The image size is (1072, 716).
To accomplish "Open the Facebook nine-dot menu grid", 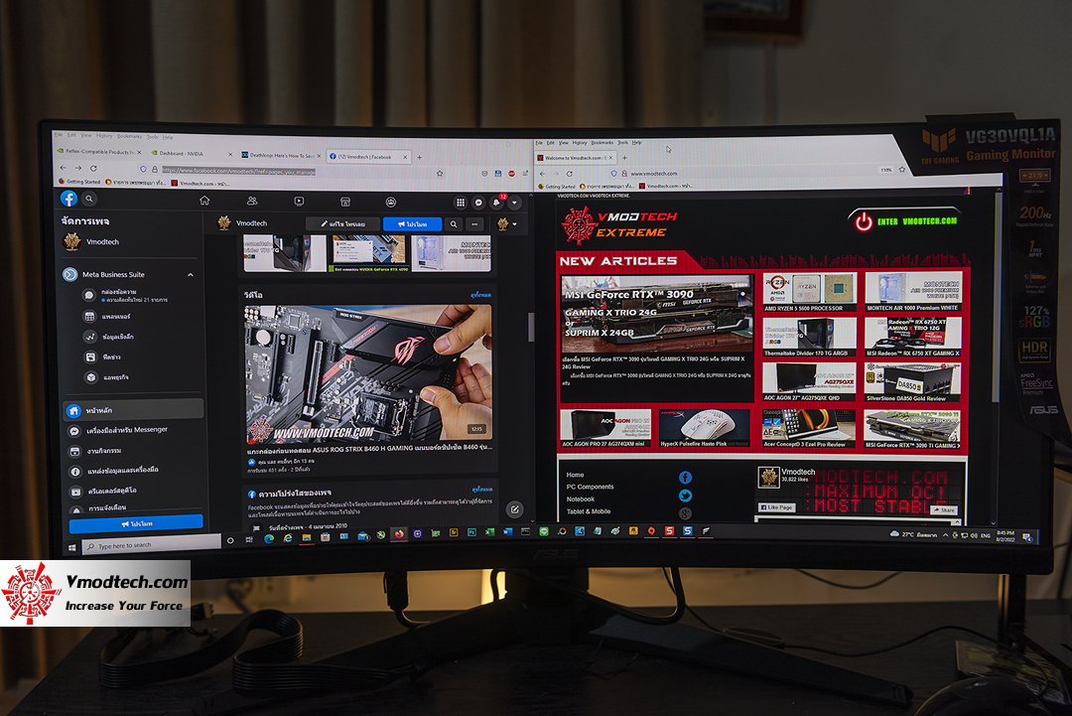I will point(461,203).
